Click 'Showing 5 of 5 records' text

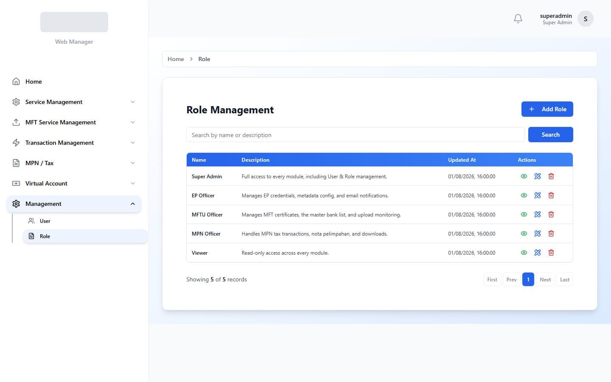pyautogui.click(x=216, y=279)
